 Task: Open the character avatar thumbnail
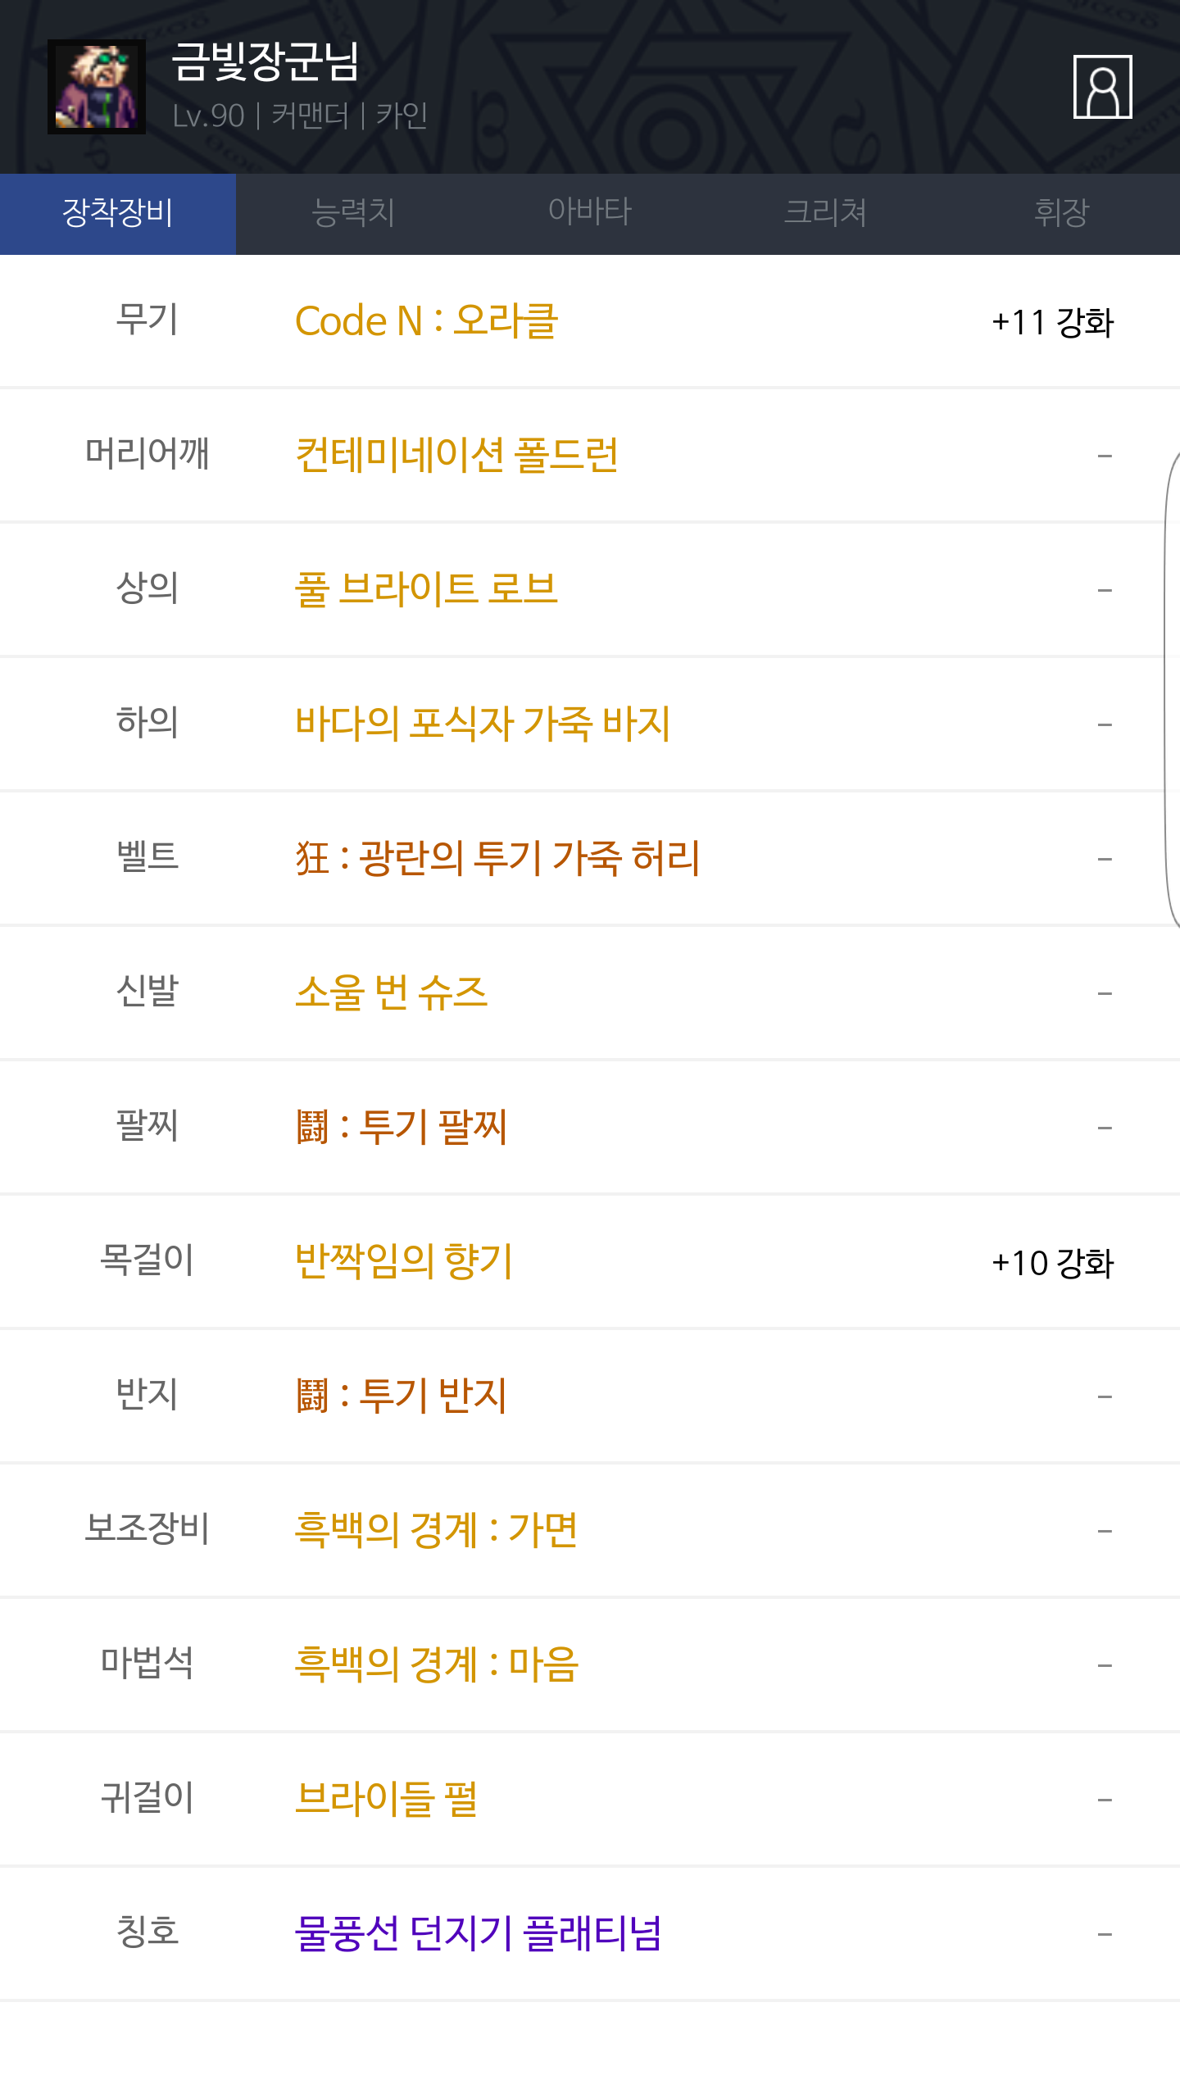[97, 87]
